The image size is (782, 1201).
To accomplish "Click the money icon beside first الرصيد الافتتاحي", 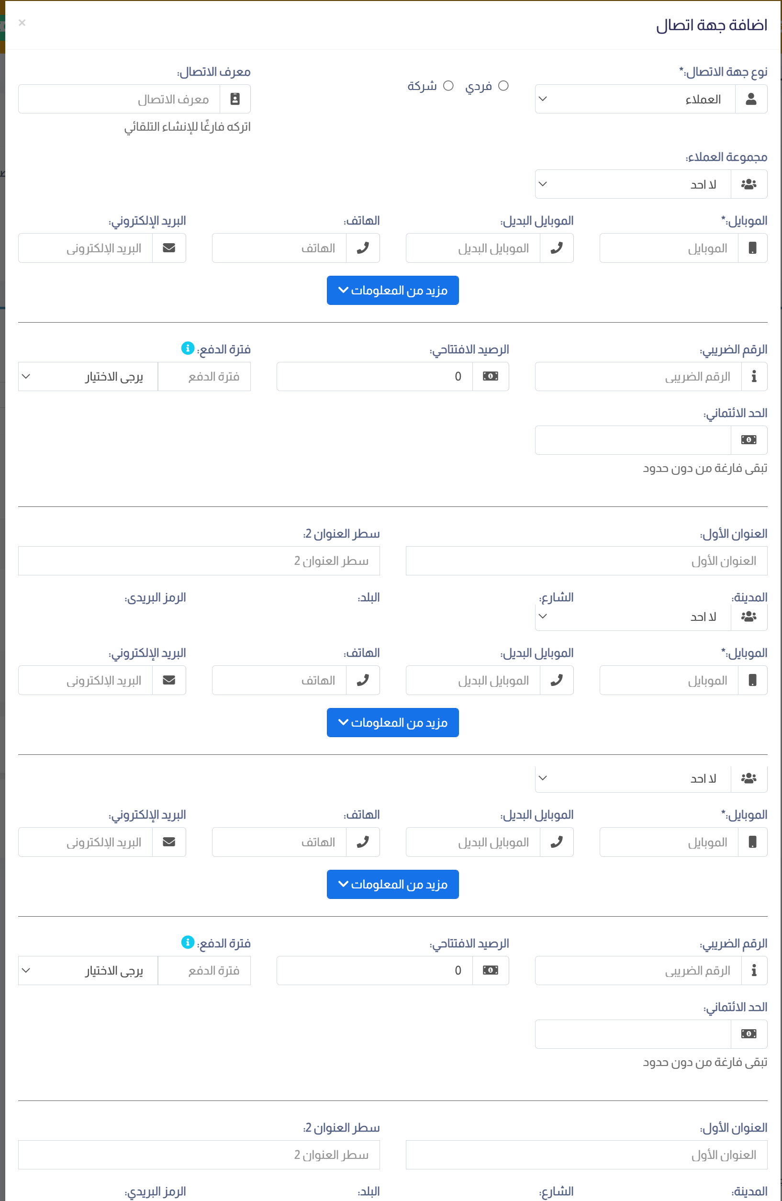I will tap(491, 376).
